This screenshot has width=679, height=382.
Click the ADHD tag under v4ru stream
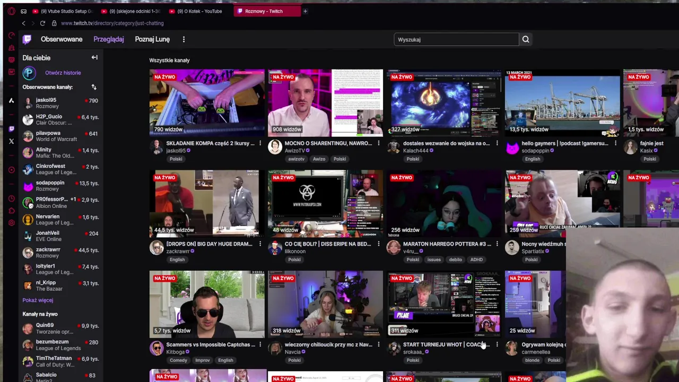coord(476,259)
